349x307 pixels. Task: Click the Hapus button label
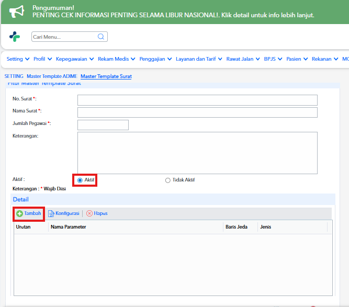click(100, 213)
